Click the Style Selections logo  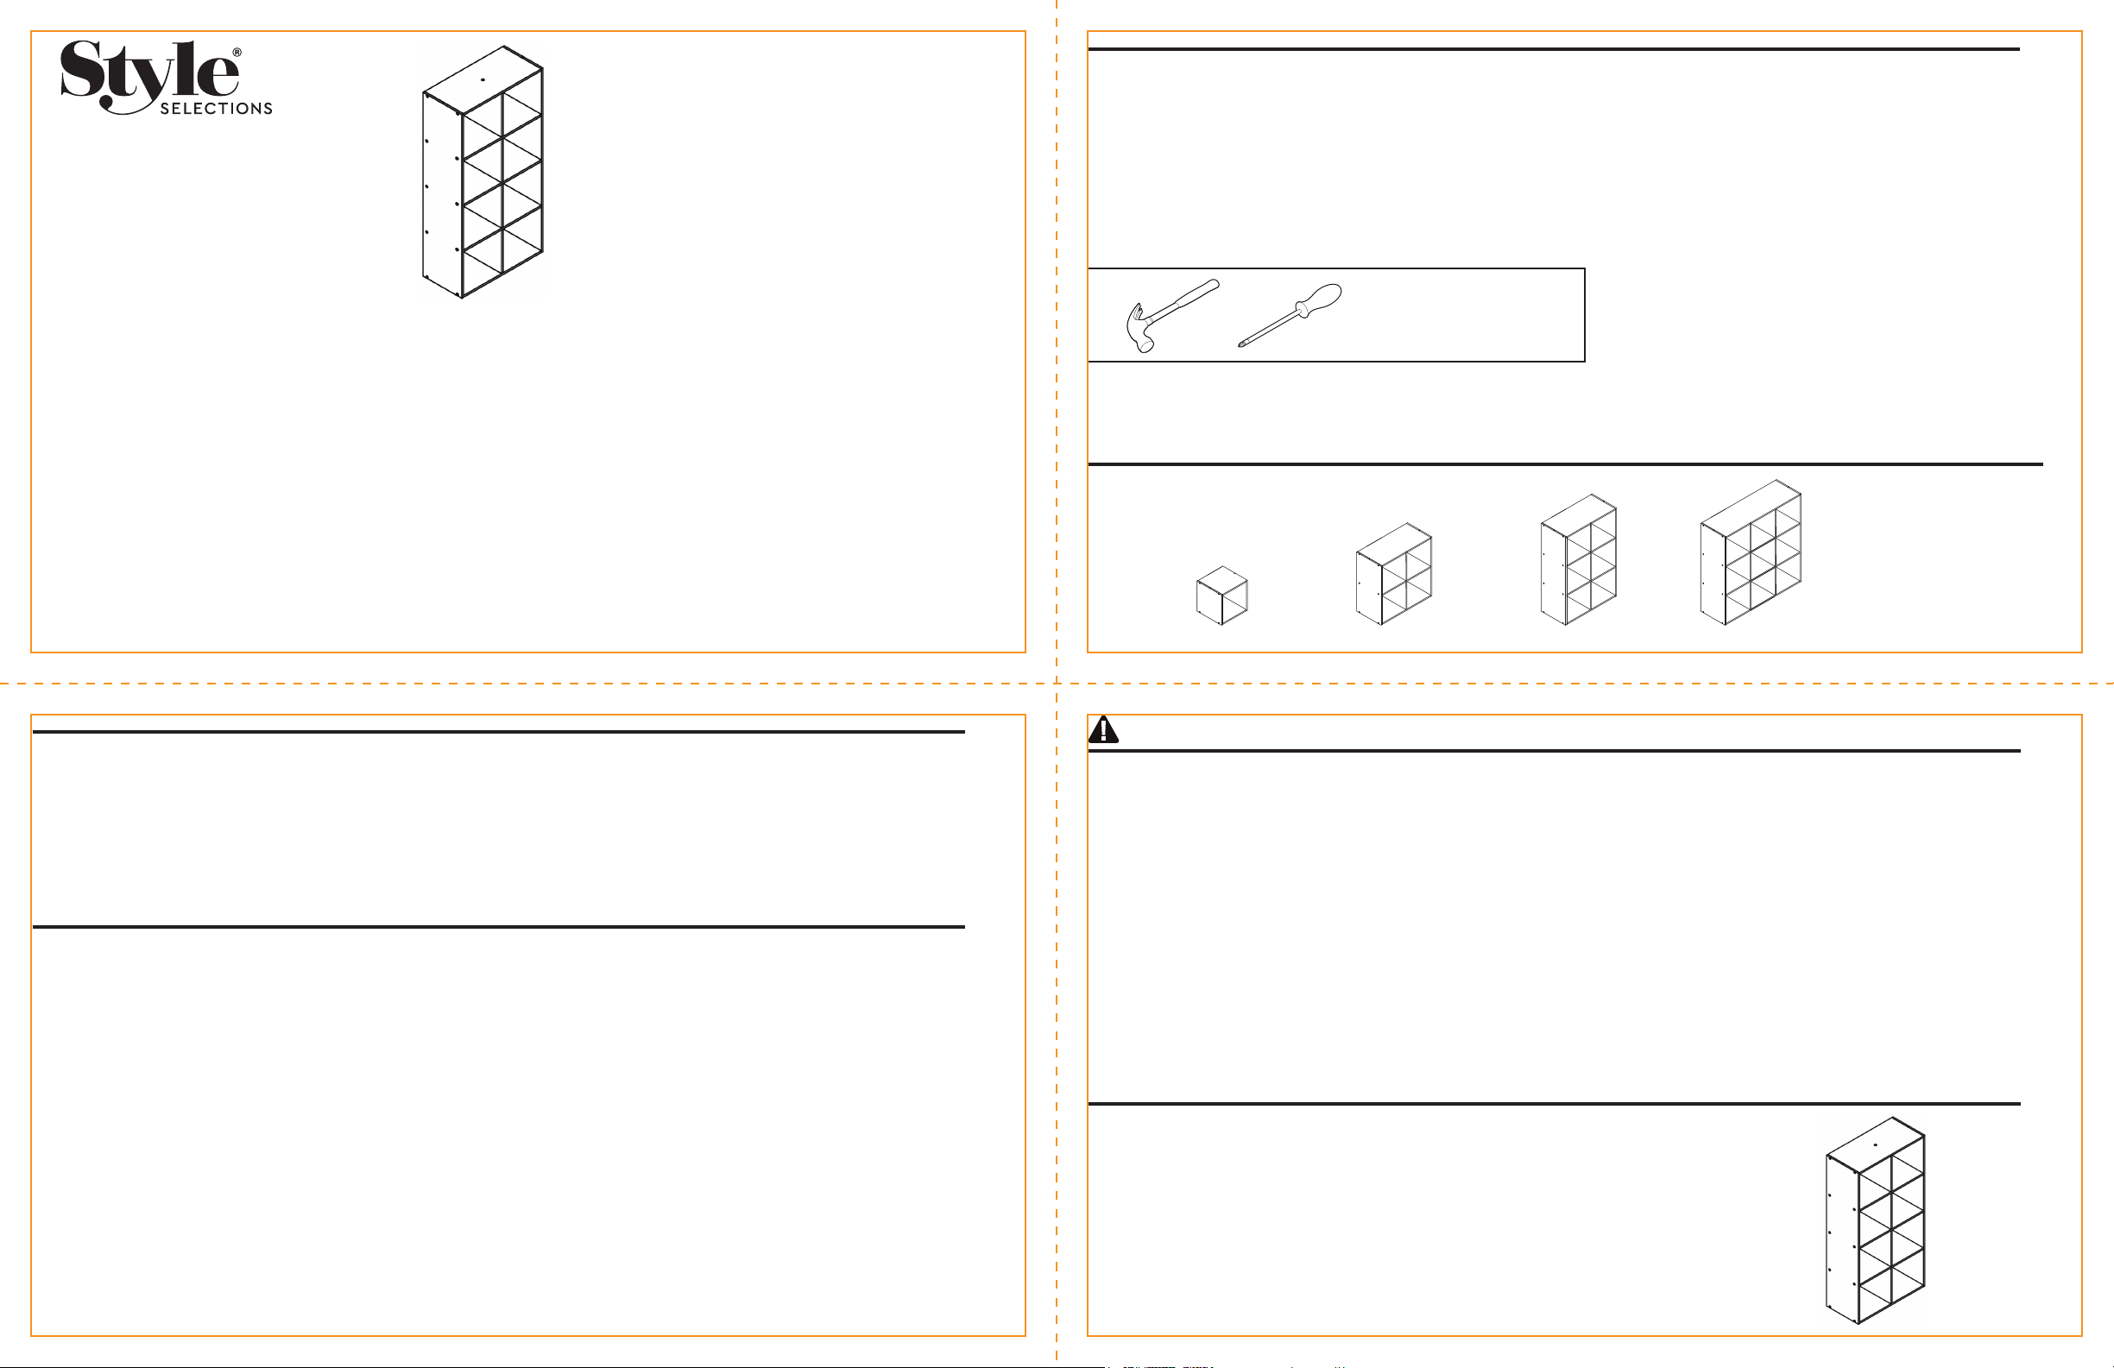(166, 78)
